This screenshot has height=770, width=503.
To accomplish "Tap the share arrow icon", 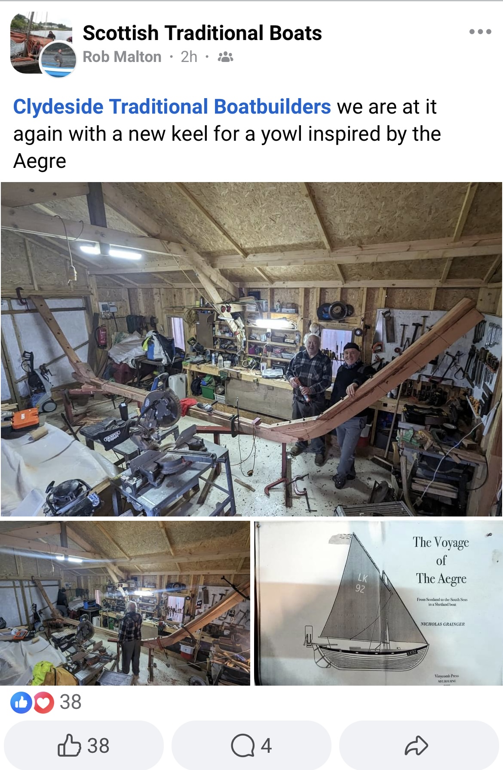I will point(416,745).
